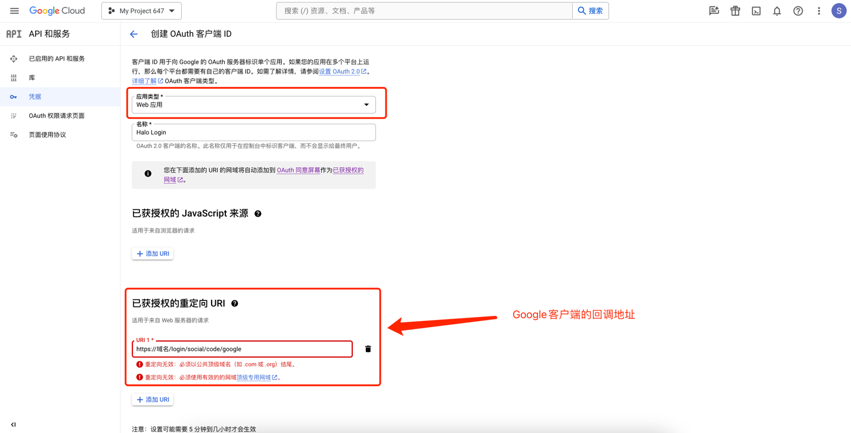Collapse the sidebar with bottom-left arrow
This screenshot has width=851, height=433.
13,425
